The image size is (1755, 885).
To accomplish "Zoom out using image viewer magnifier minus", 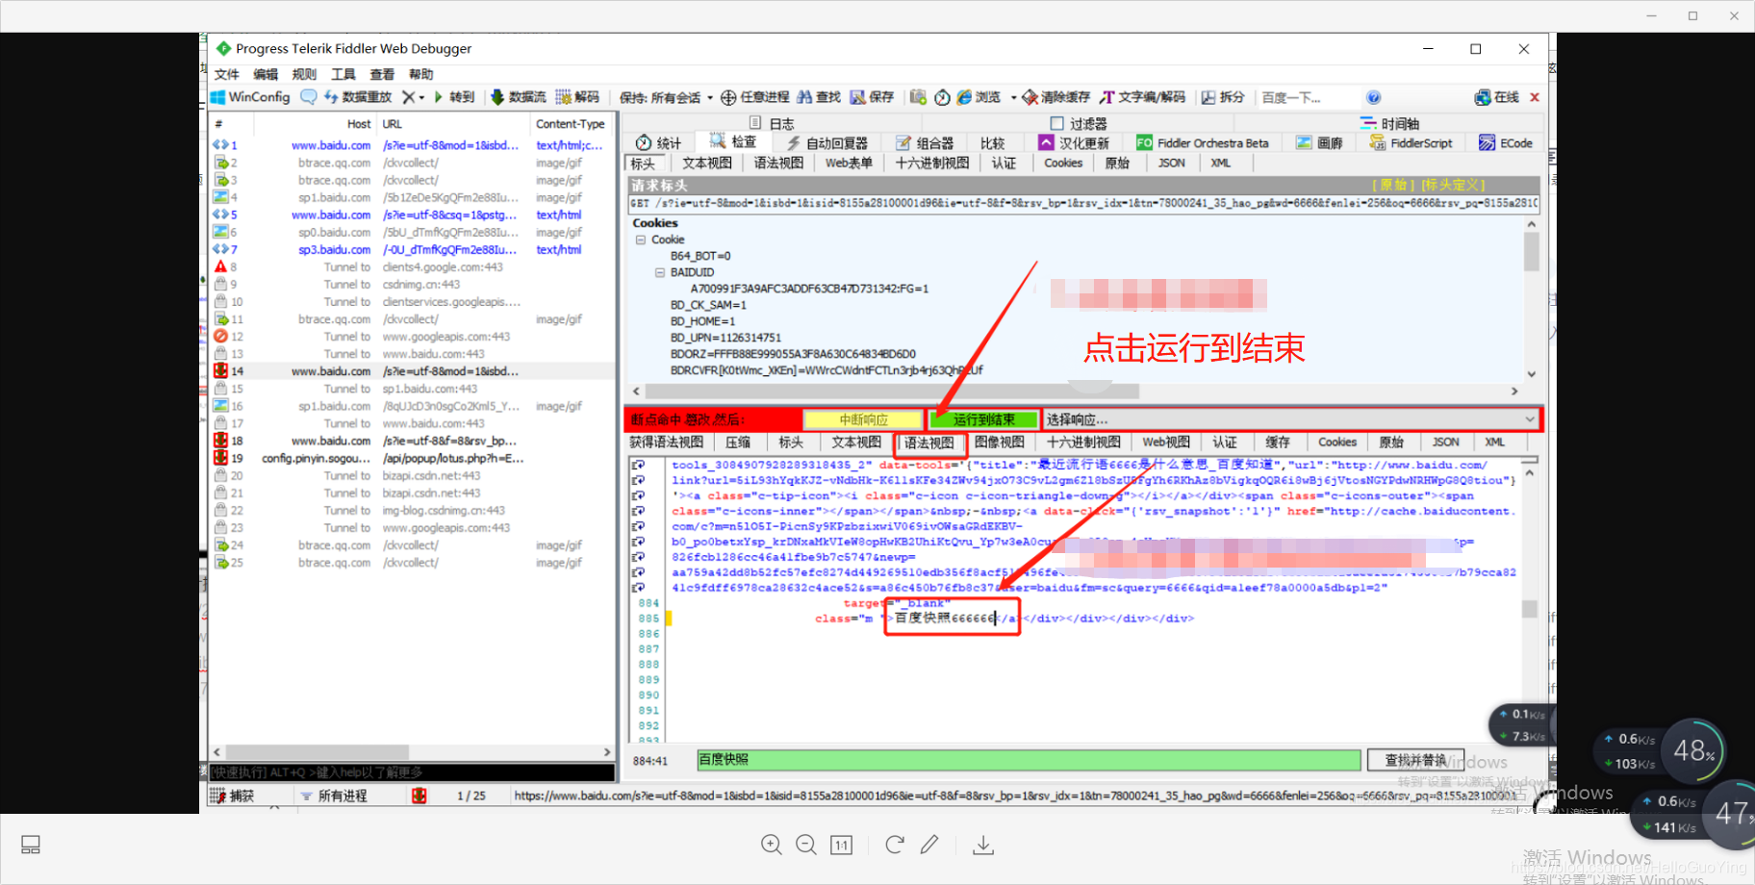I will (806, 845).
